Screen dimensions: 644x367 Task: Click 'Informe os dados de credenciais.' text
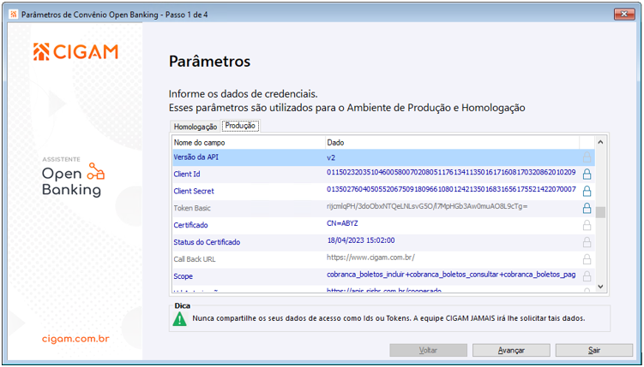[x=244, y=94]
